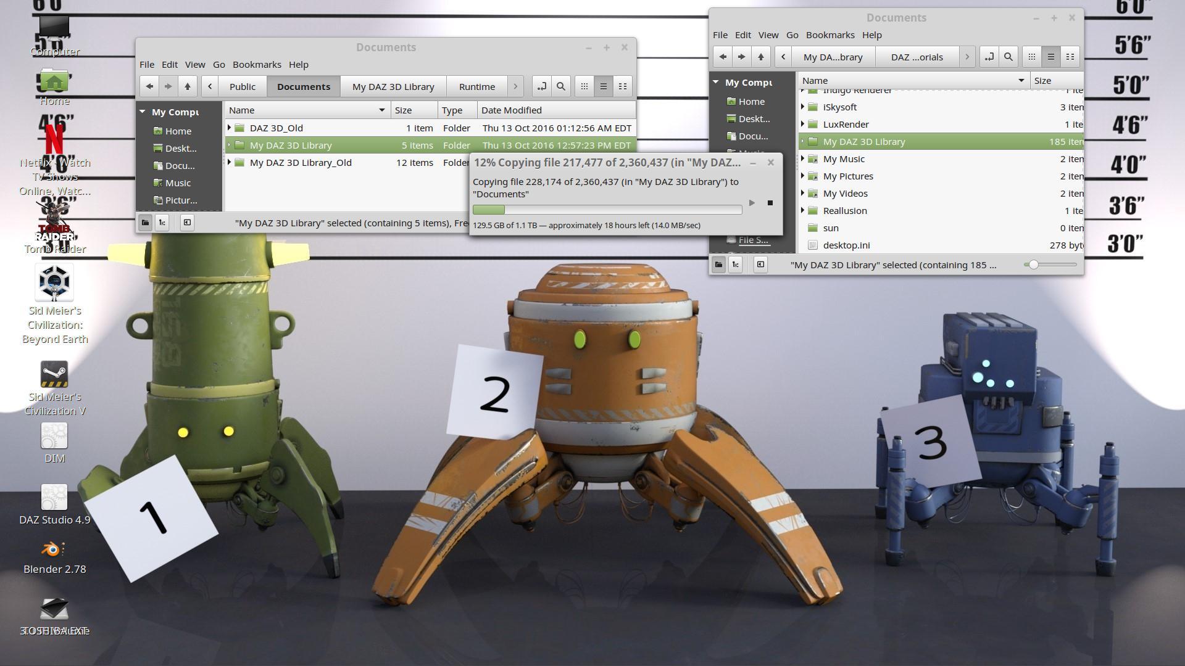Sort by Date Modified column header
1185x666 pixels.
(511, 110)
